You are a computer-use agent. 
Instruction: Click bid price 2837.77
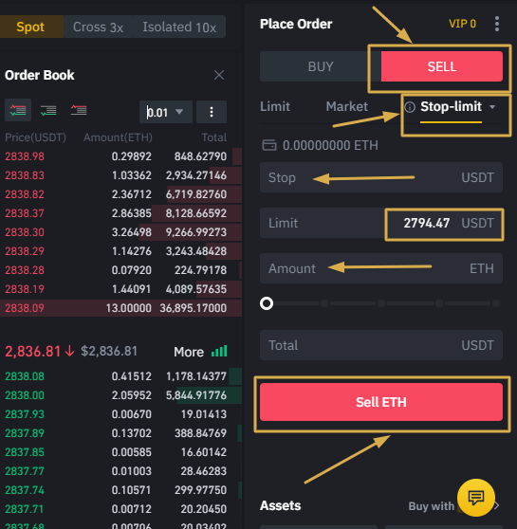pos(25,470)
